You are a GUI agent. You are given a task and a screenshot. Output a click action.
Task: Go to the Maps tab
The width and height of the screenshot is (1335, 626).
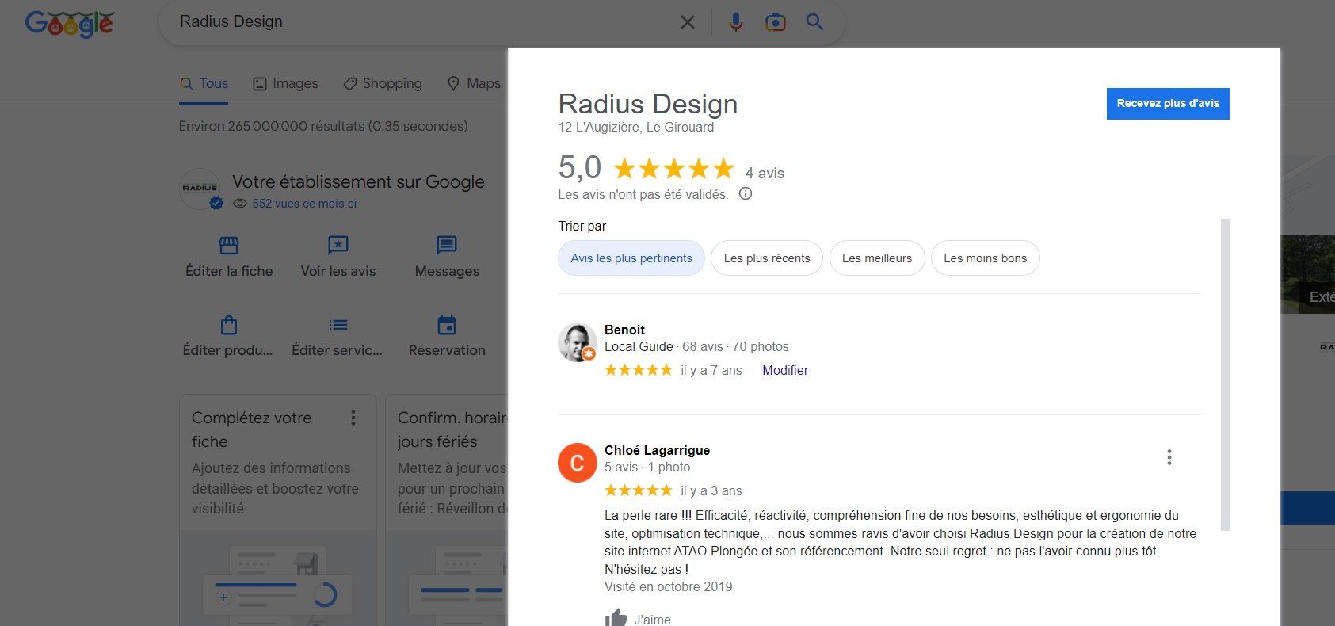click(x=474, y=84)
